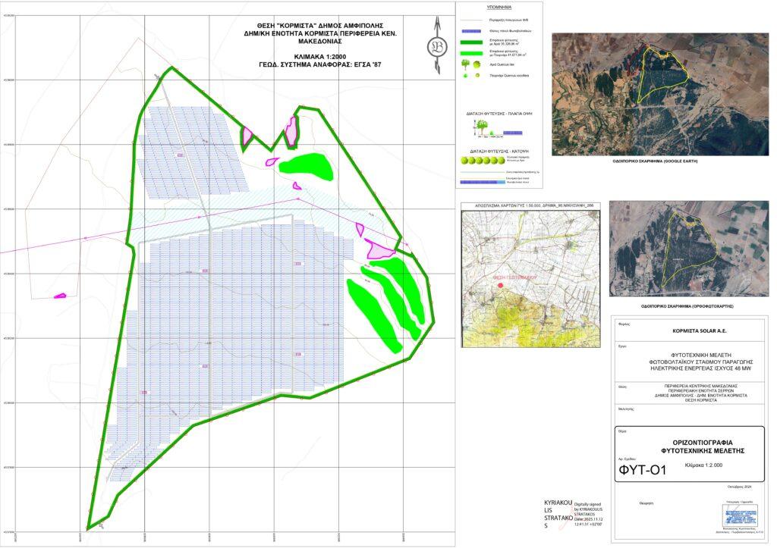Click the green planting area near the top of the site
Screen dimensions: 777x548
pyautogui.click(x=306, y=165)
